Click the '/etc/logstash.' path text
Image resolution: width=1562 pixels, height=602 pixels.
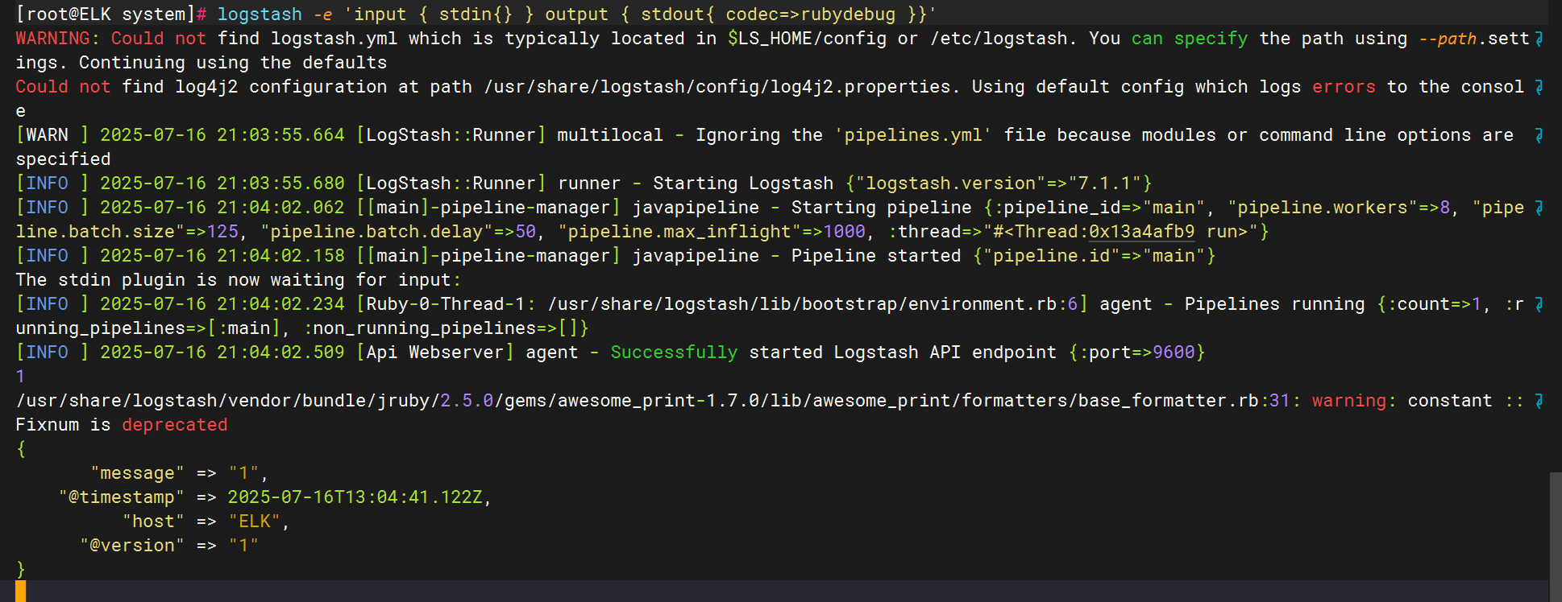[x=1003, y=39]
